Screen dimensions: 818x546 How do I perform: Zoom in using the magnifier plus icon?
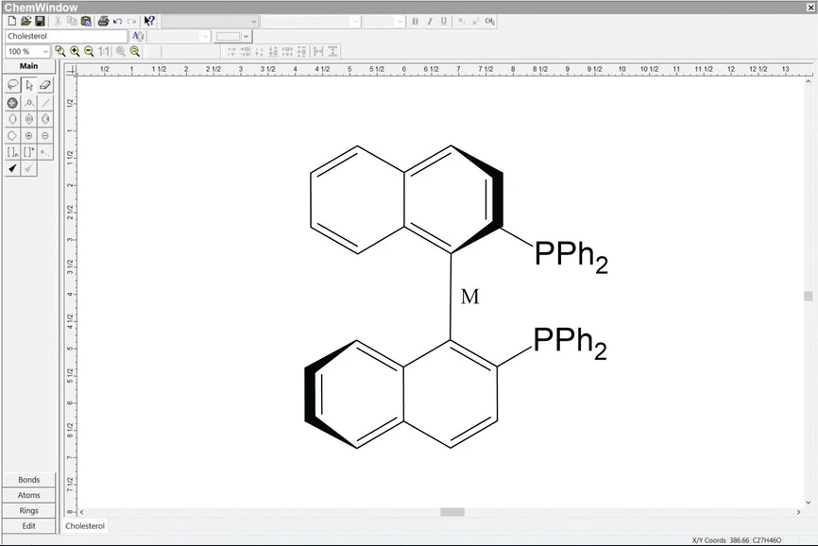coord(75,51)
